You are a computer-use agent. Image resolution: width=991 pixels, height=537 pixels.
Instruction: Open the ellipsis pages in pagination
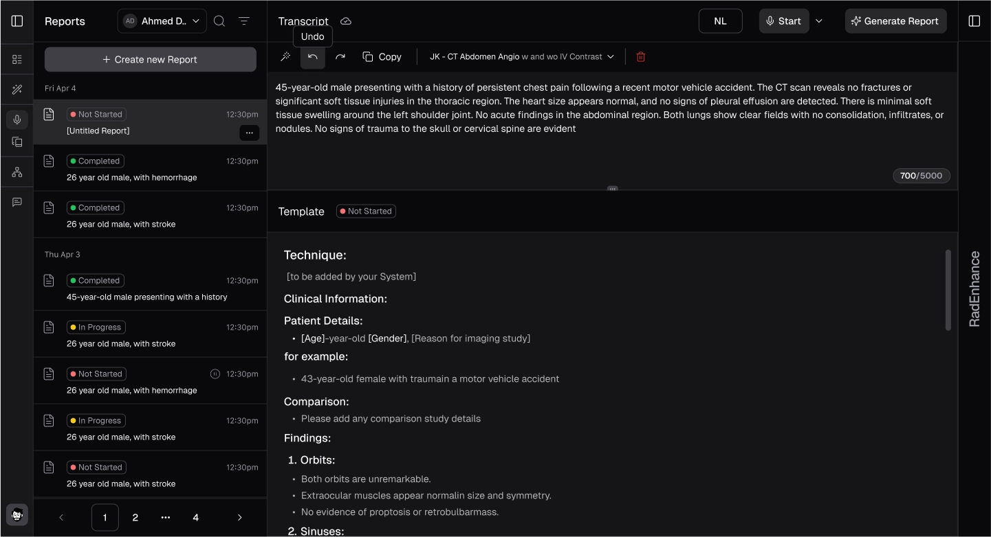(x=166, y=518)
